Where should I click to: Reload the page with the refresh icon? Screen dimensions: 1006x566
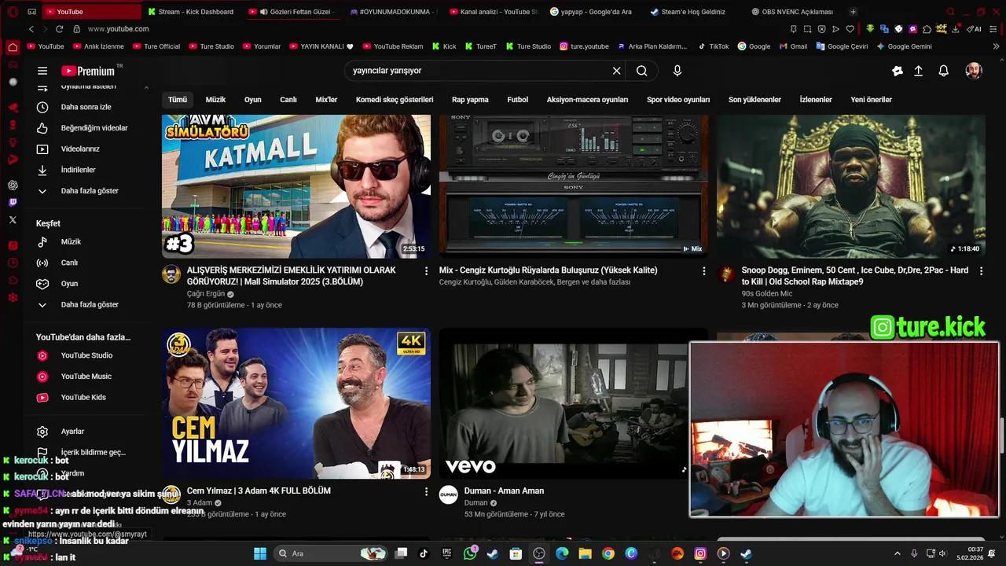[58, 29]
